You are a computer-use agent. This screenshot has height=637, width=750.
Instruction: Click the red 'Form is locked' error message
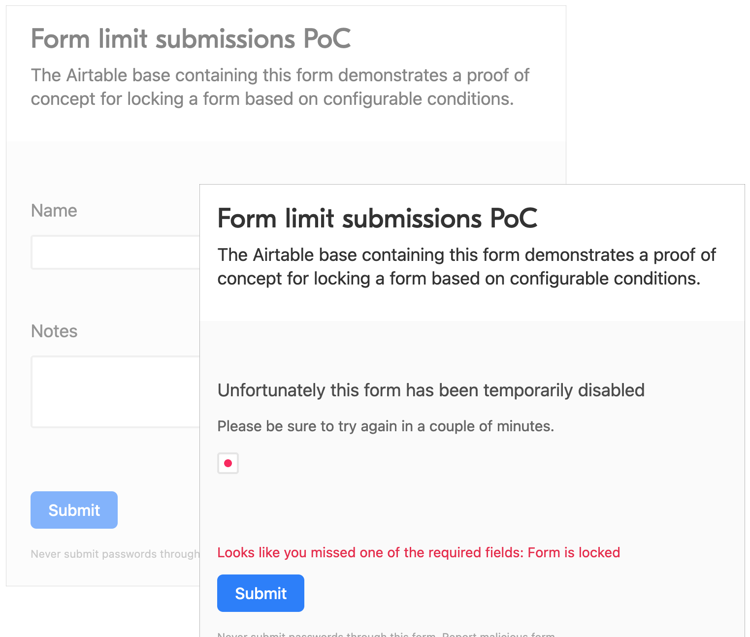tap(418, 552)
